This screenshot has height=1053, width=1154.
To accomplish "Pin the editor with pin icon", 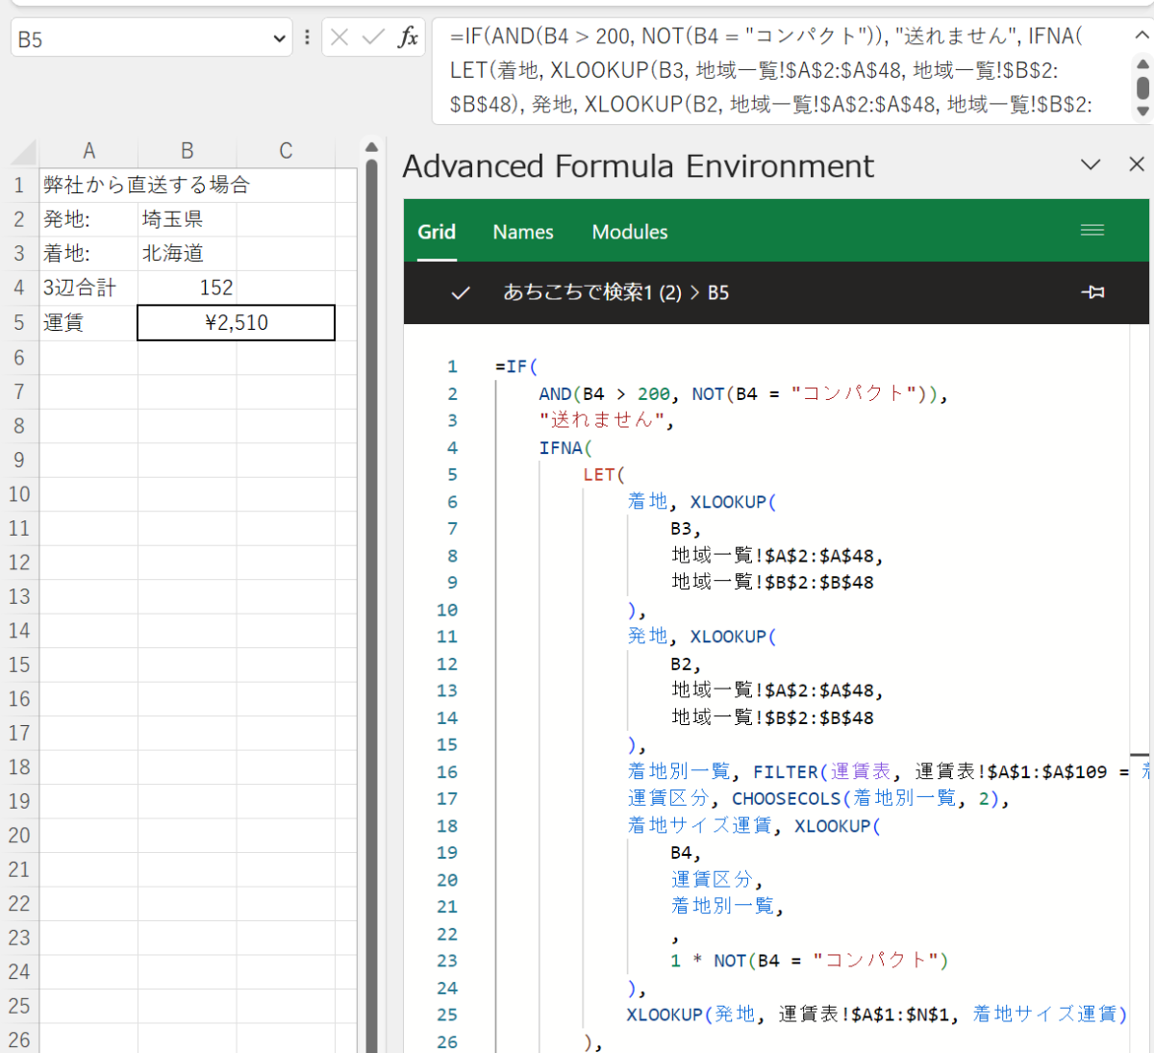I will 1092,292.
